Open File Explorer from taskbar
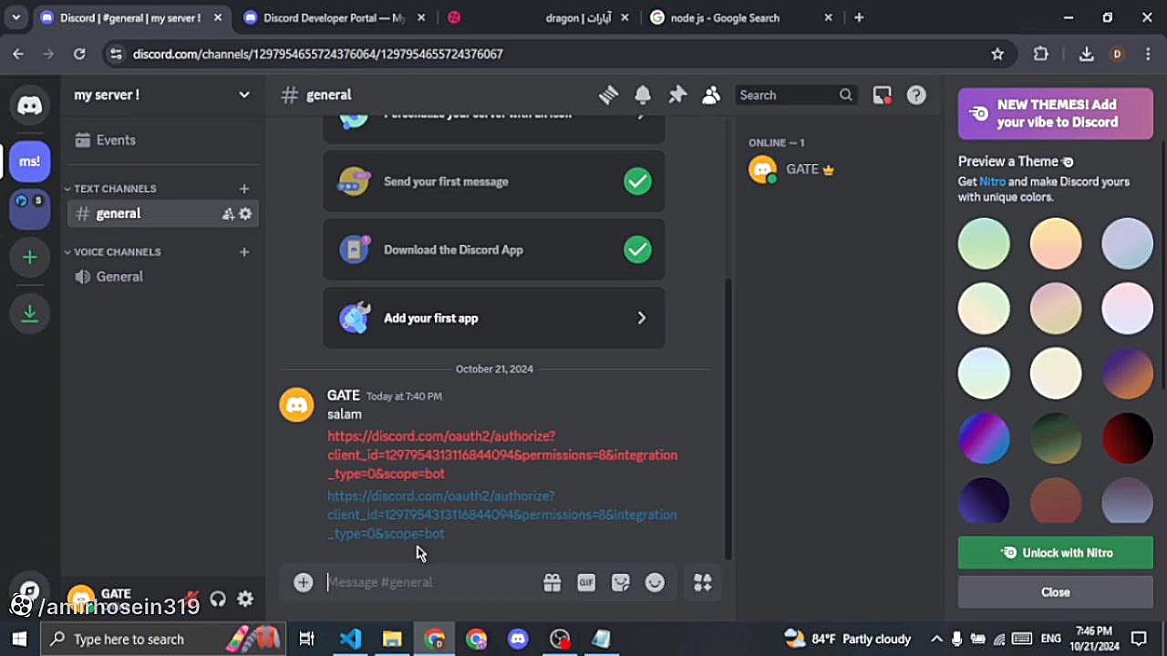Image resolution: width=1167 pixels, height=656 pixels. pos(392,639)
